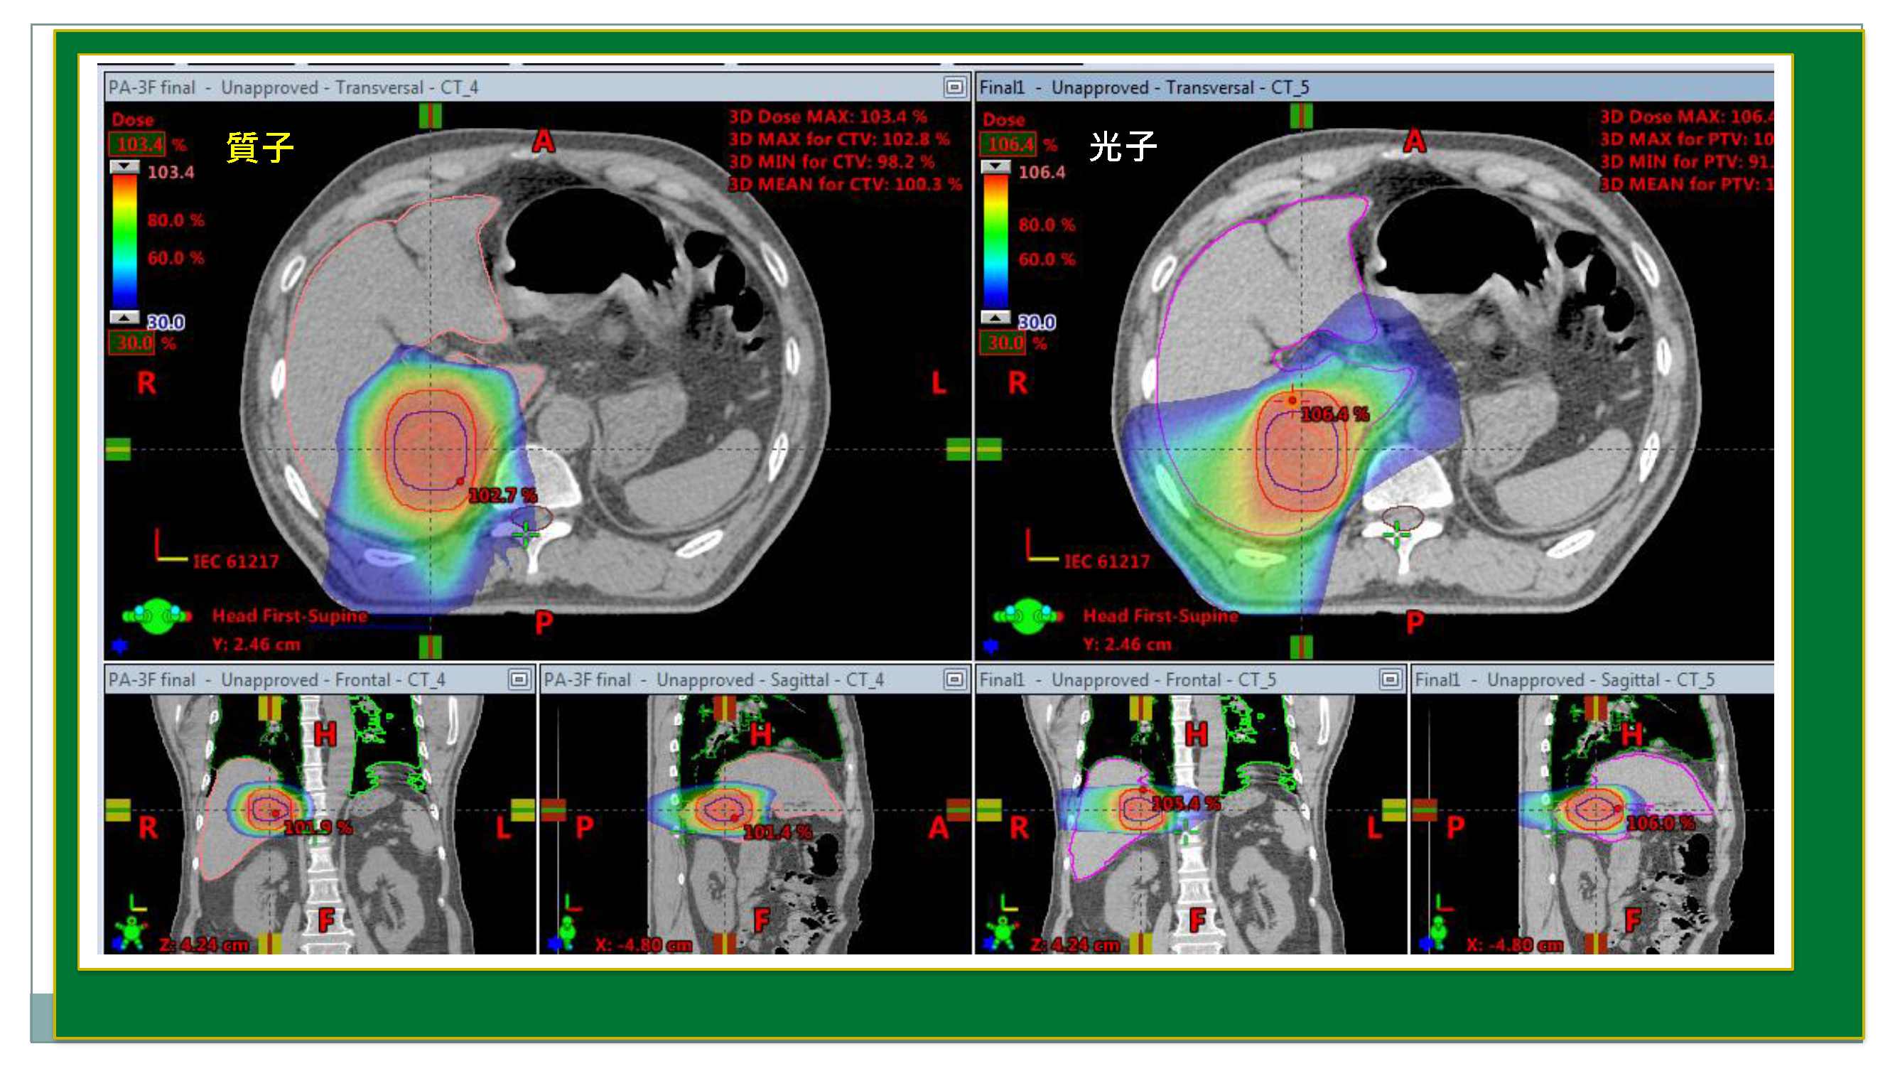This screenshot has width=1895, height=1066.
Task: Click bottom up-arrow of proton dose colorbar
Action: pos(124,318)
